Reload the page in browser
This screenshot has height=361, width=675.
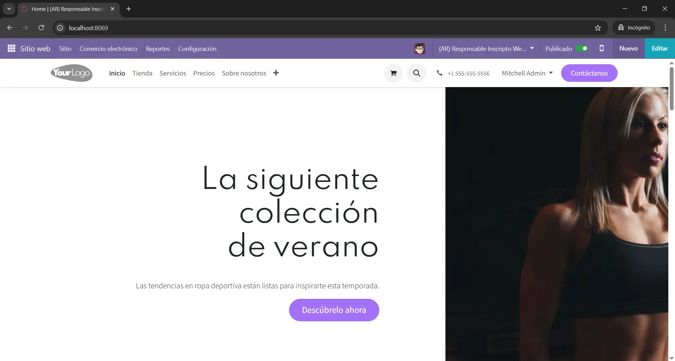(x=41, y=28)
